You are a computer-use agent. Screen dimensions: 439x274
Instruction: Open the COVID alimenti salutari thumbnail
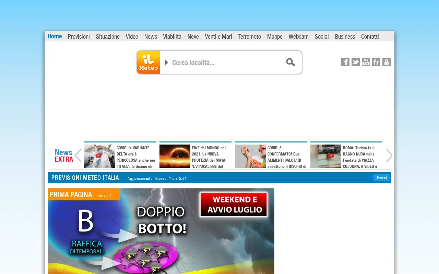(250, 156)
